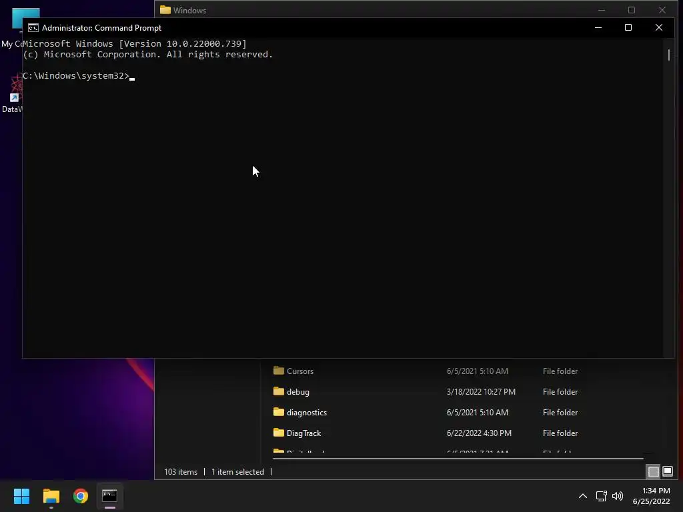This screenshot has width=683, height=512.
Task: Select the Command Prompt taskbar icon
Action: (x=109, y=496)
